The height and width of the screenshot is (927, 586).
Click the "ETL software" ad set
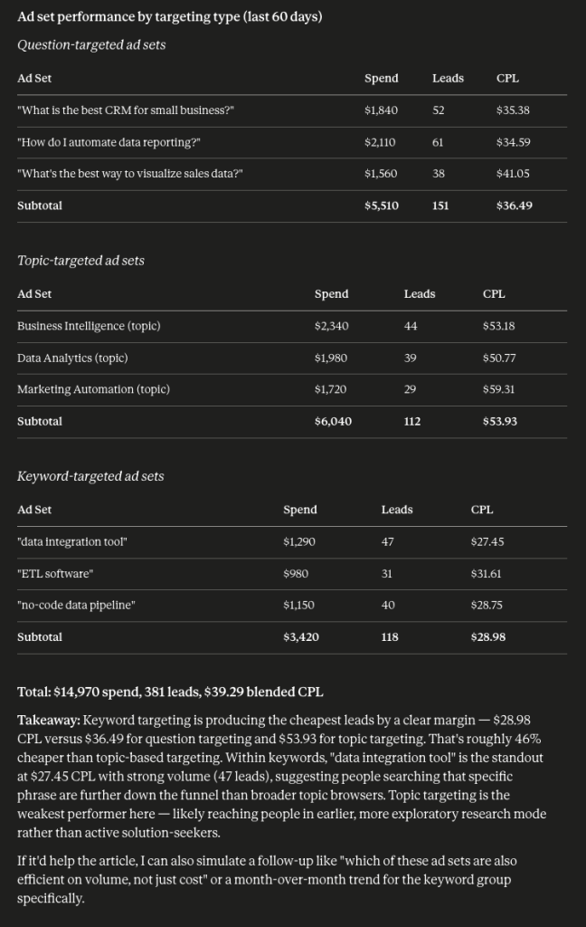click(55, 574)
